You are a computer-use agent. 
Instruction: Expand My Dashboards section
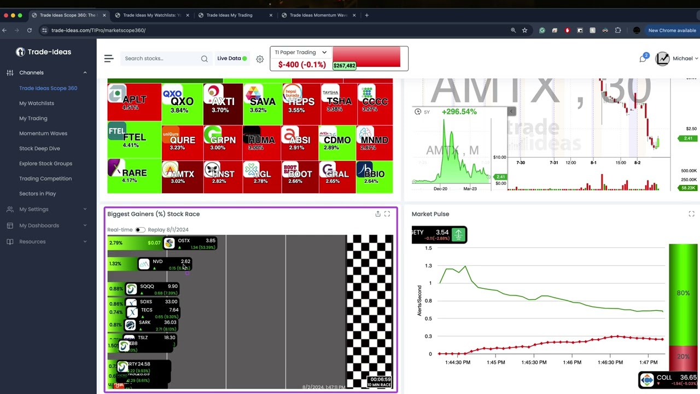click(x=85, y=225)
